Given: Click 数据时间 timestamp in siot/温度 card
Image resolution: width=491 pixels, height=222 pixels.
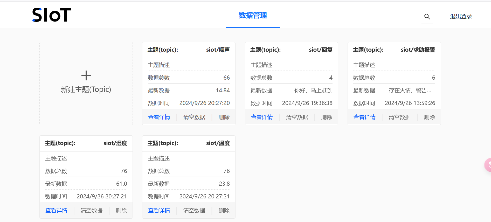Looking at the screenshot, I should (204, 197).
